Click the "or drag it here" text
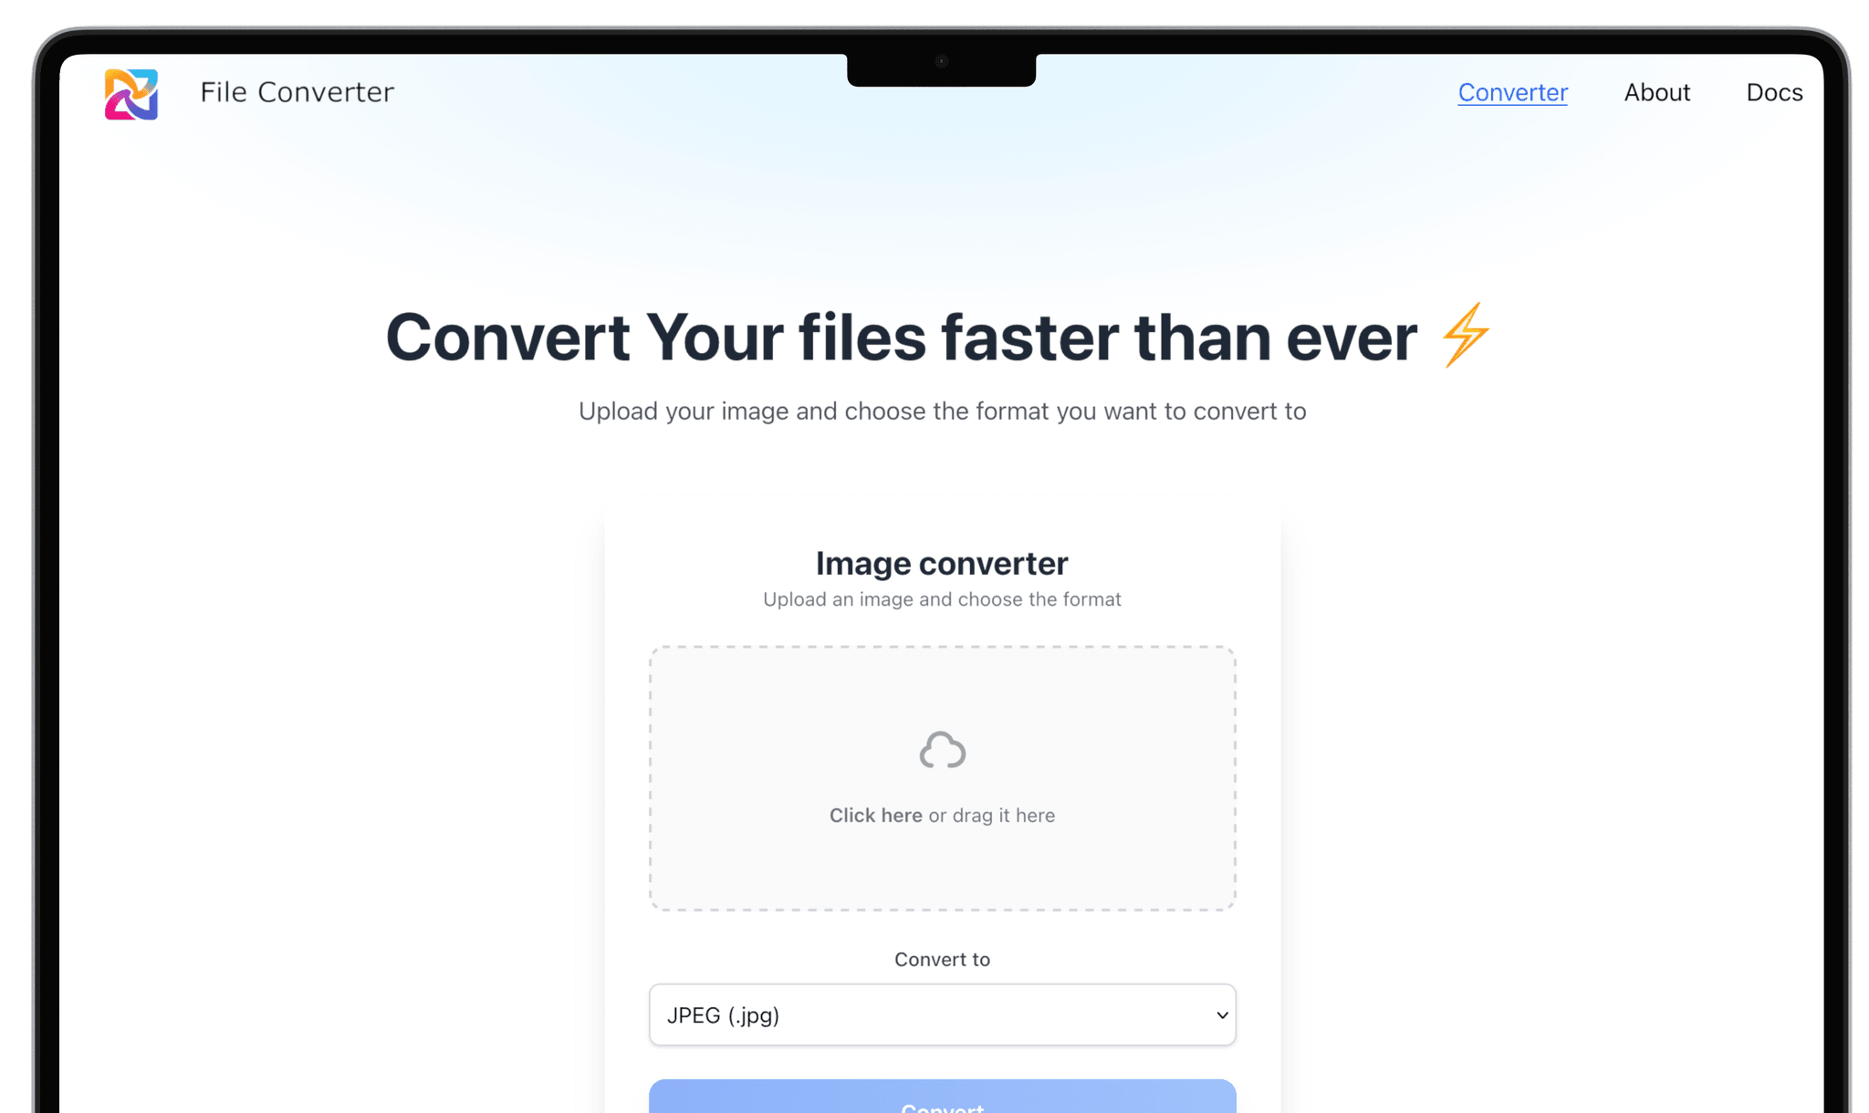Image resolution: width=1869 pixels, height=1113 pixels. point(991,815)
